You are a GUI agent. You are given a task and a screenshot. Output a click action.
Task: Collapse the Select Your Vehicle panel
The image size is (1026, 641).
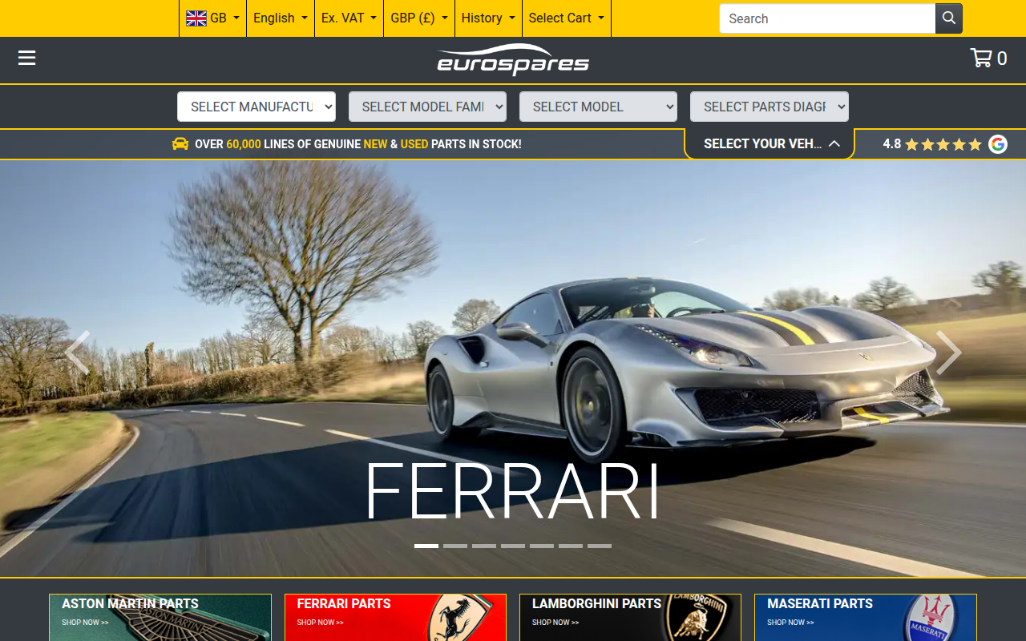point(769,144)
